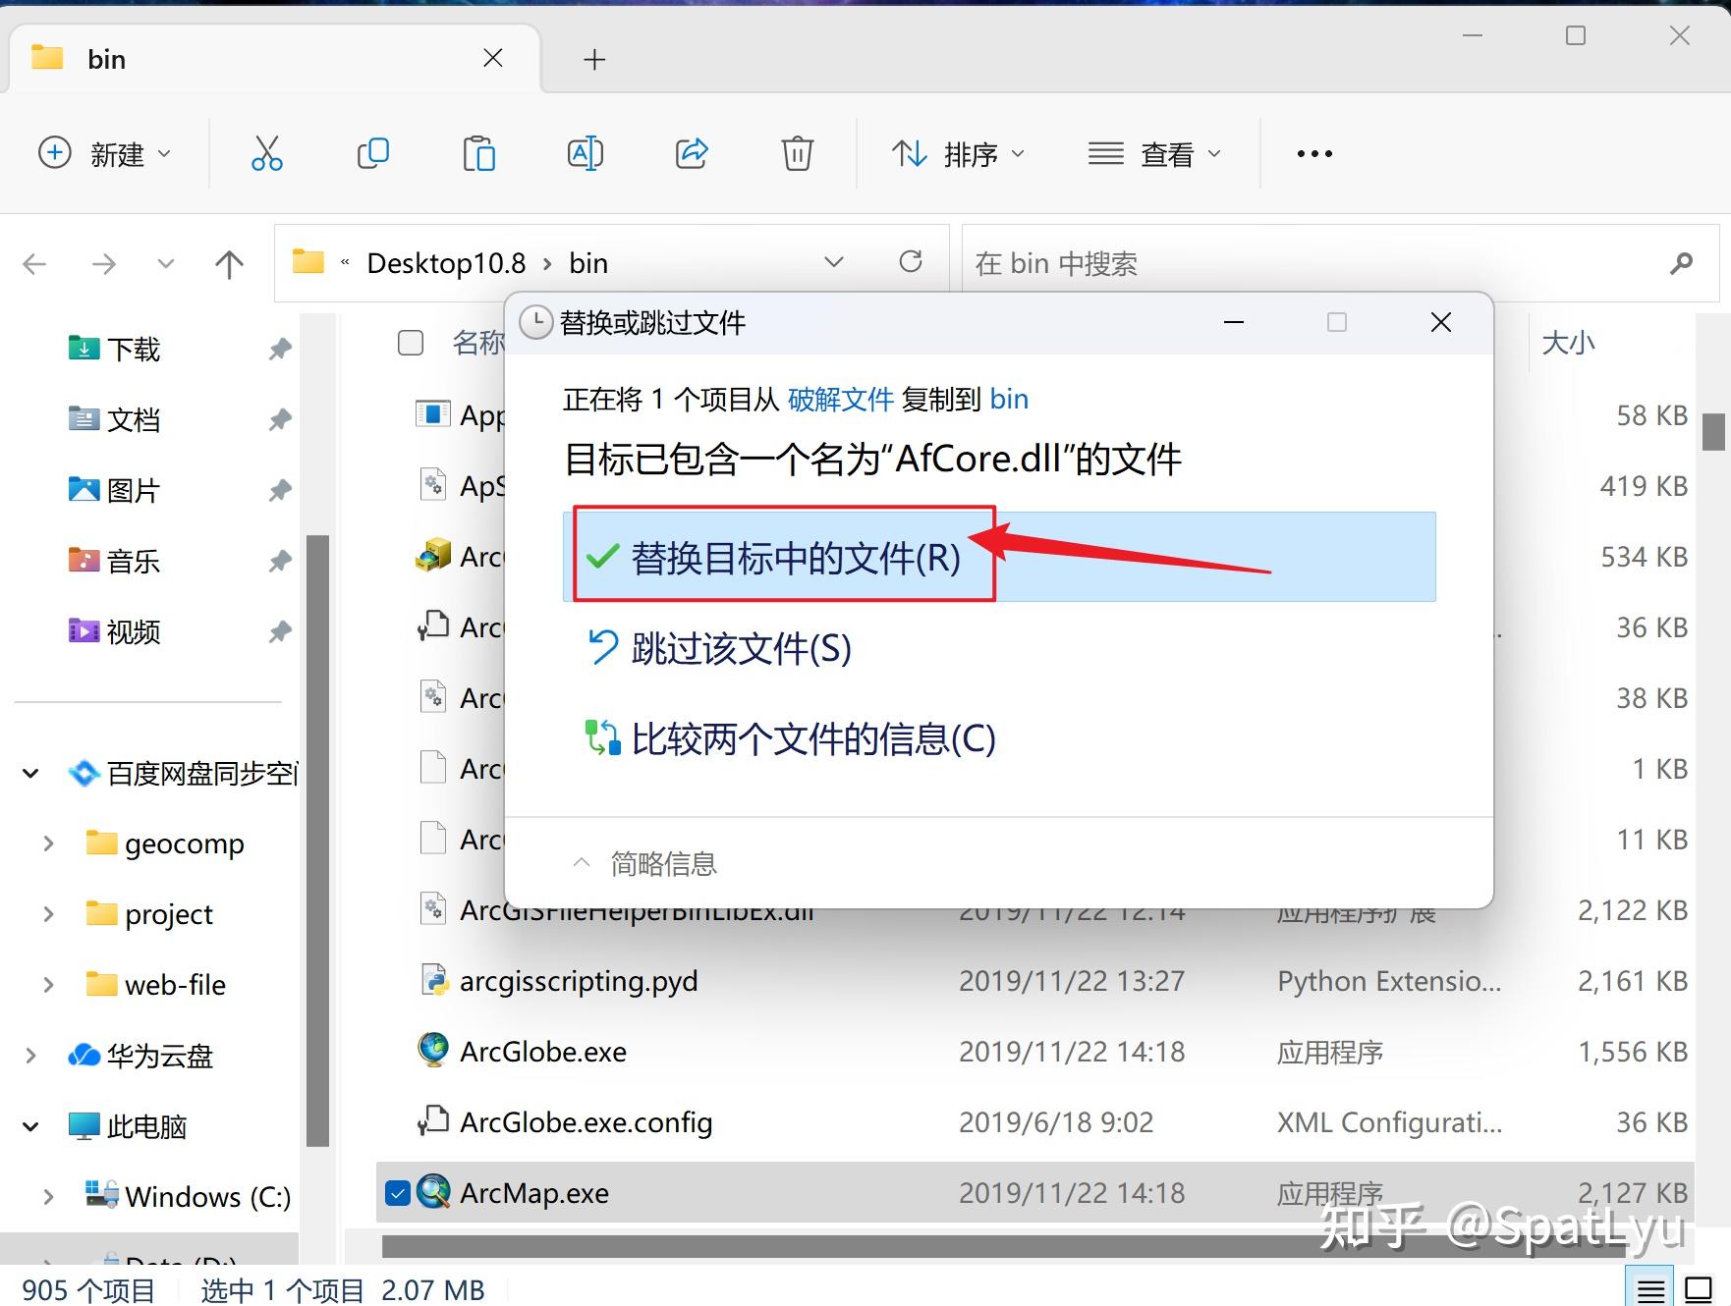Click the arcgisscripting.pyd file icon
This screenshot has height=1306, width=1731.
coord(433,980)
